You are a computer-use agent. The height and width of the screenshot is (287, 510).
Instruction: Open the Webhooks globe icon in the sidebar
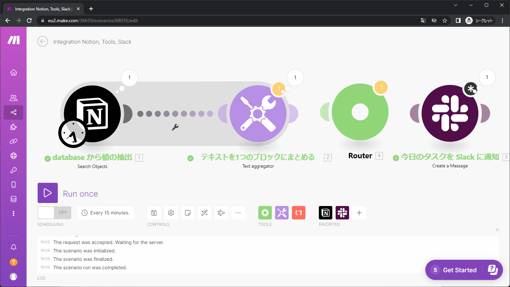pyautogui.click(x=13, y=156)
